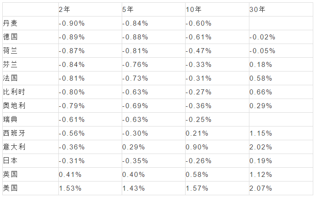Click the 荷兰 30年 value -0.05%
Screen dimensions: 316x198
[262, 51]
